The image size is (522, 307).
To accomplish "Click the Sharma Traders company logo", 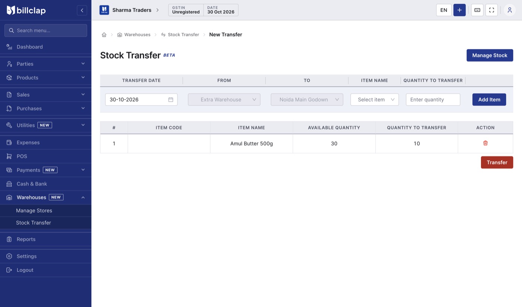I will point(104,10).
